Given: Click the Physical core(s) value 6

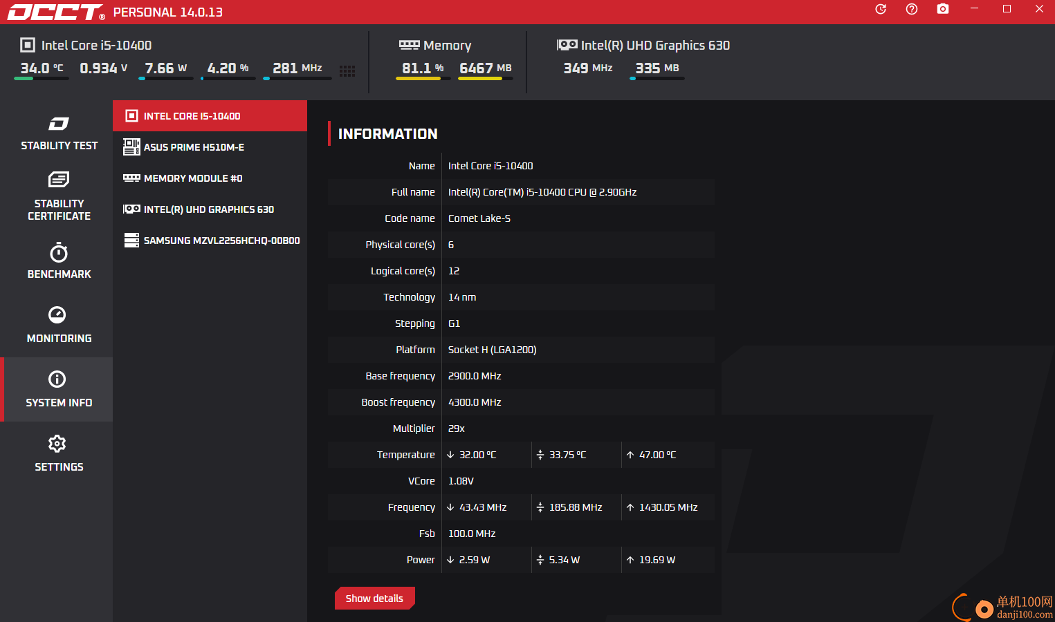Looking at the screenshot, I should 451,245.
